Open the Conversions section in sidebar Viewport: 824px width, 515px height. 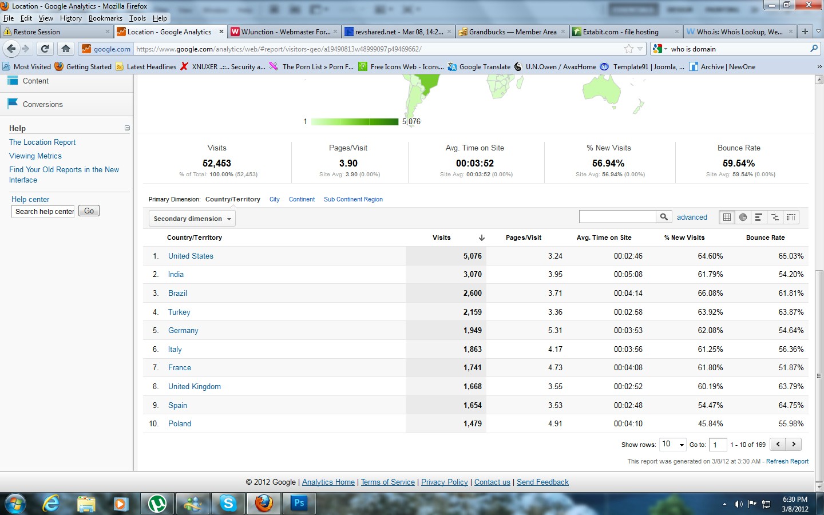click(42, 104)
